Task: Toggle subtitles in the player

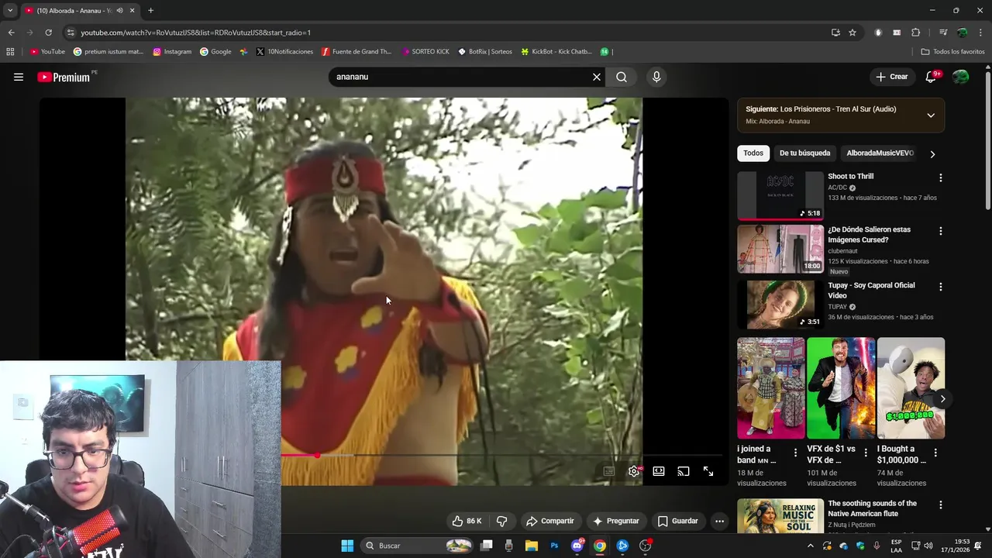Action: [609, 471]
